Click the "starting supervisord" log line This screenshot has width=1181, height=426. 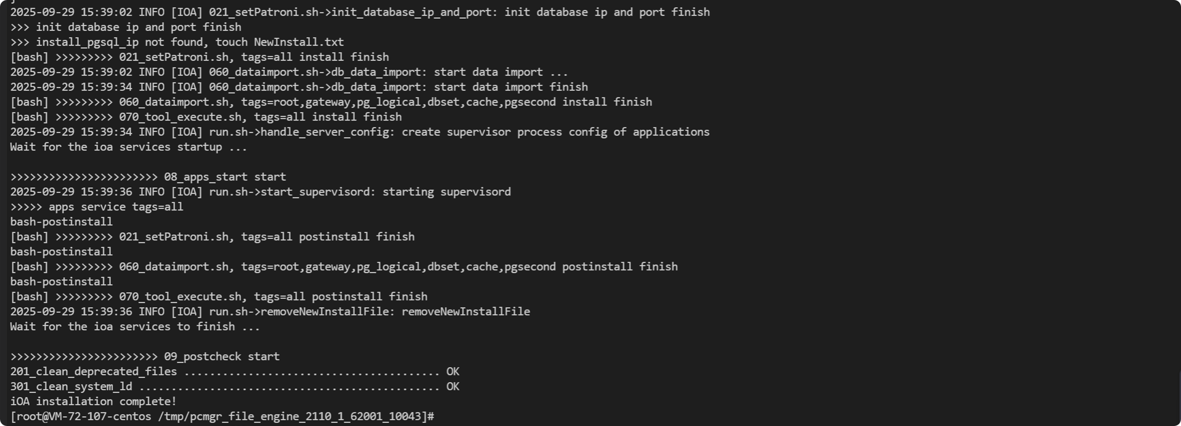[x=260, y=192]
